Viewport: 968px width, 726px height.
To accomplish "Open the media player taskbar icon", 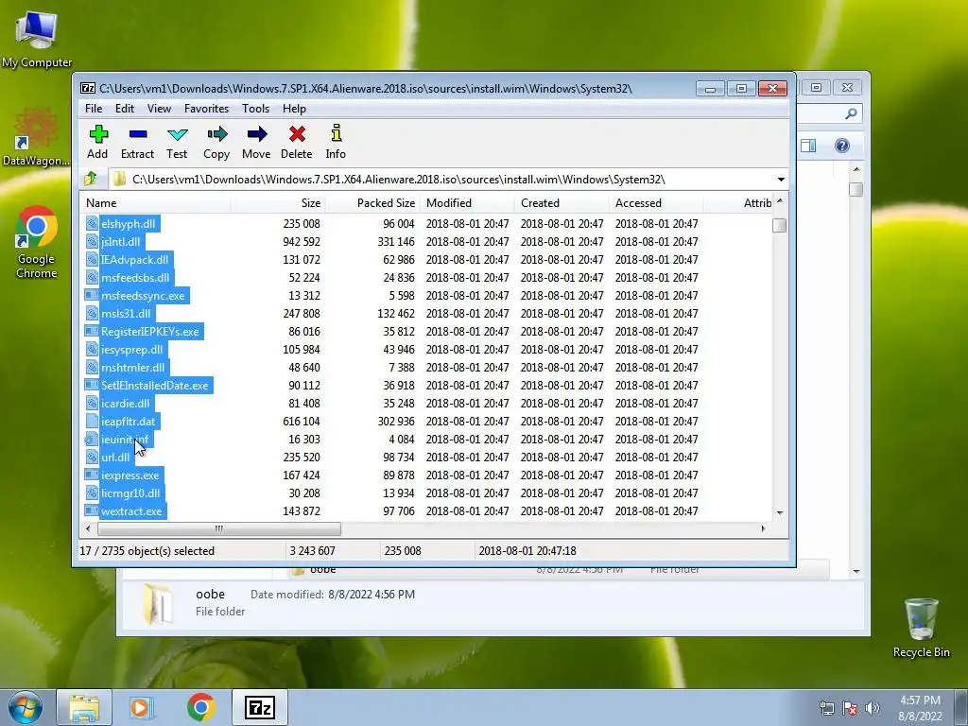I will pos(141,707).
